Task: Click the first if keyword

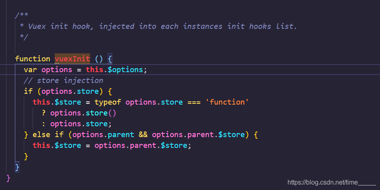Action: pyautogui.click(x=28, y=91)
